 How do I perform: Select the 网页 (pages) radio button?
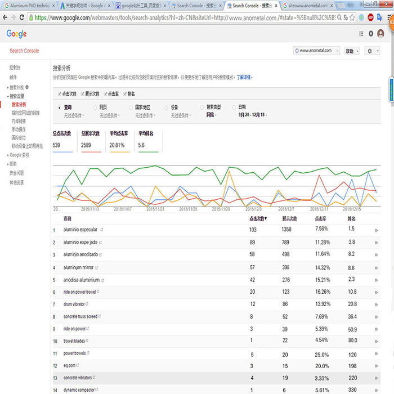95,107
